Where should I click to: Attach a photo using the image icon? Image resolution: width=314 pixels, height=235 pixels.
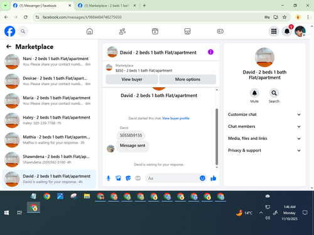pyautogui.click(x=118, y=178)
